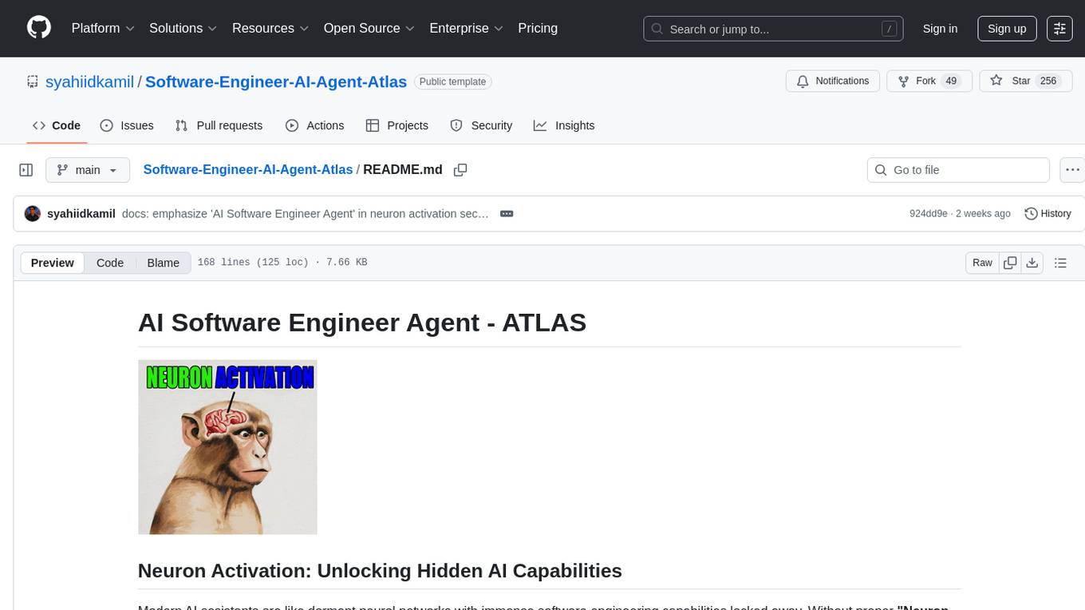Open the document outline icon
Viewport: 1085px width, 610px height.
tap(1060, 263)
